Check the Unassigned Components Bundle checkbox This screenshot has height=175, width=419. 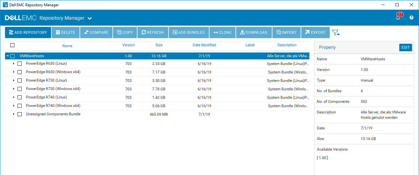19,114
